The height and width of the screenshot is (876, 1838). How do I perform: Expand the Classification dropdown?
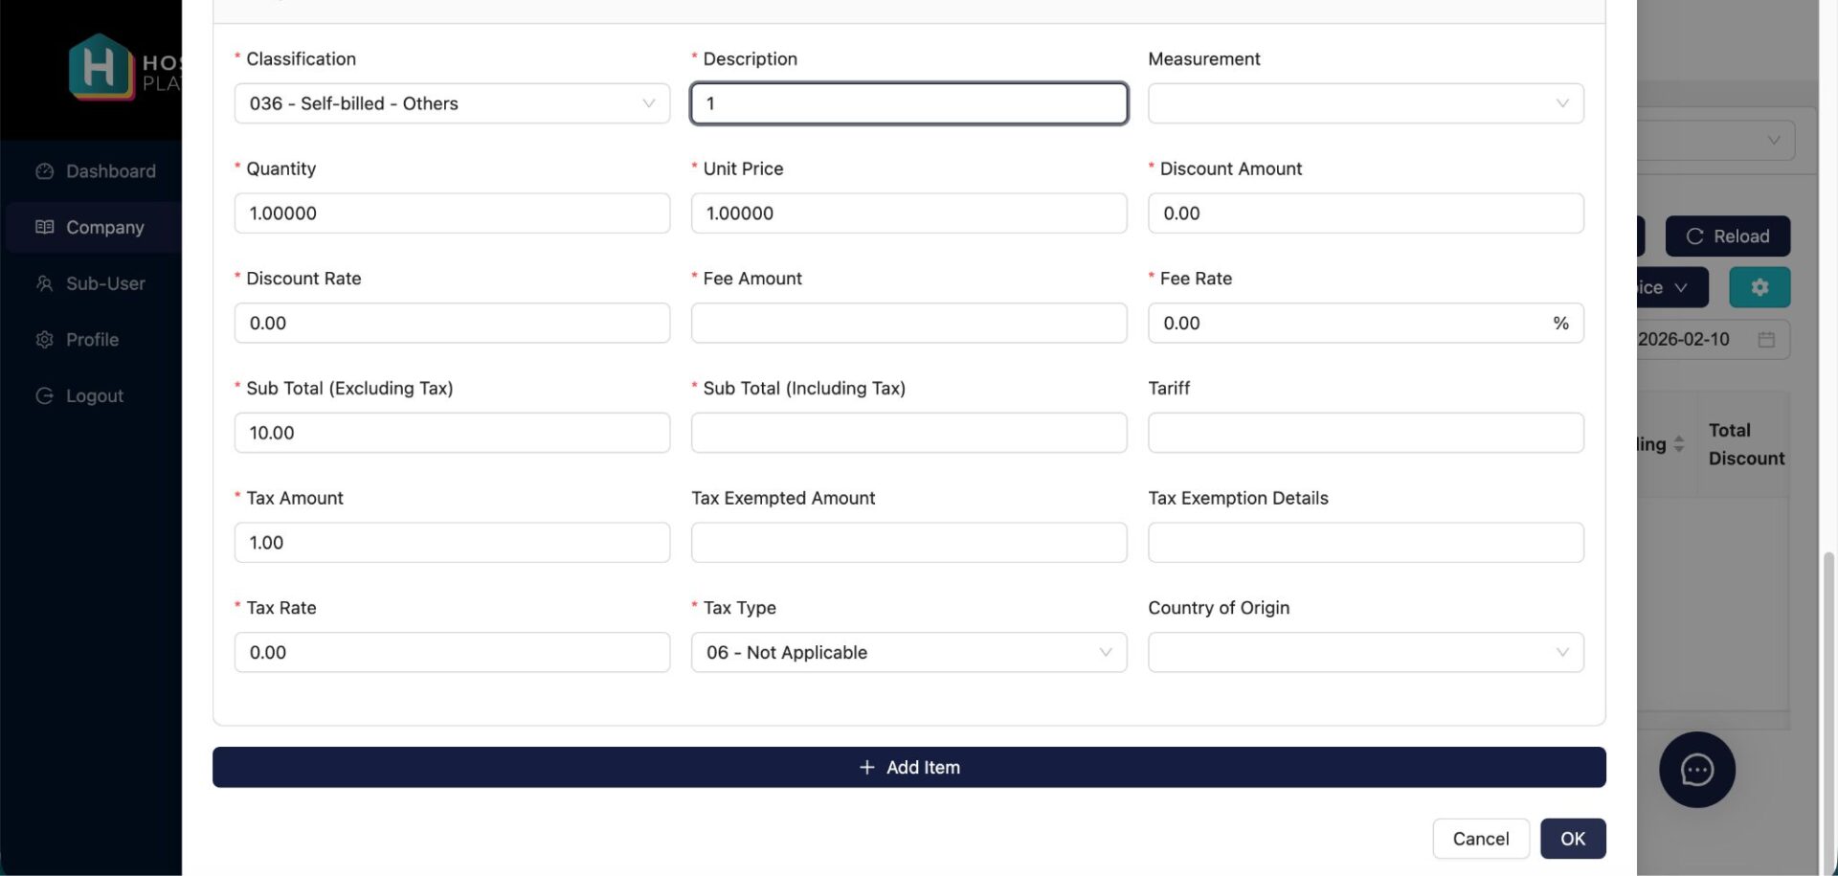pyautogui.click(x=452, y=103)
